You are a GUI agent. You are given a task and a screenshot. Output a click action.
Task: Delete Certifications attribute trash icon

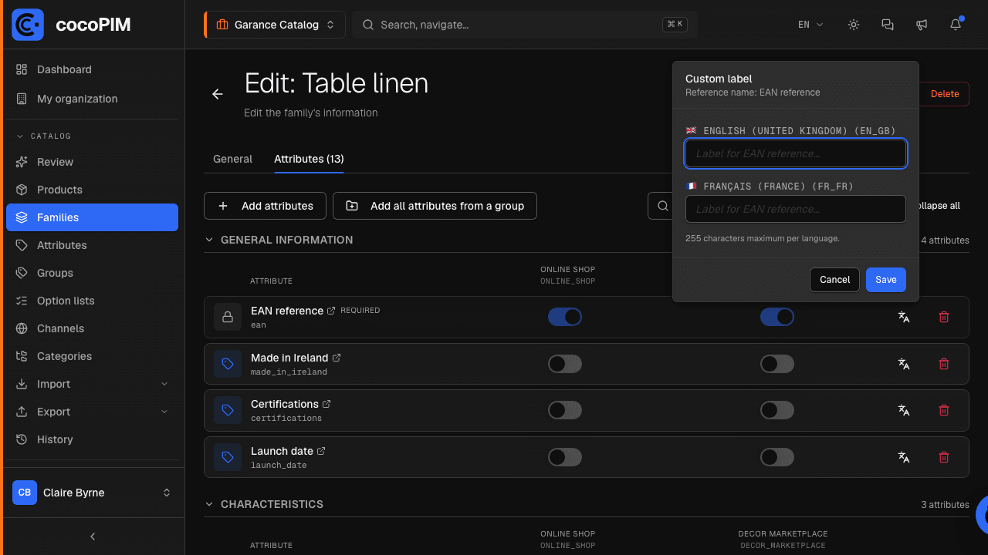943,411
